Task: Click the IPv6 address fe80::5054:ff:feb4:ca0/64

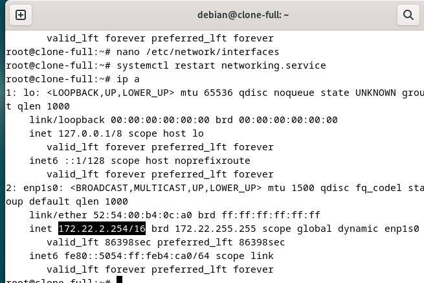Action: 137,256
